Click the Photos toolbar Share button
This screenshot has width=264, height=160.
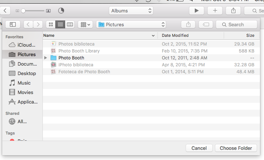[x=233, y=11]
